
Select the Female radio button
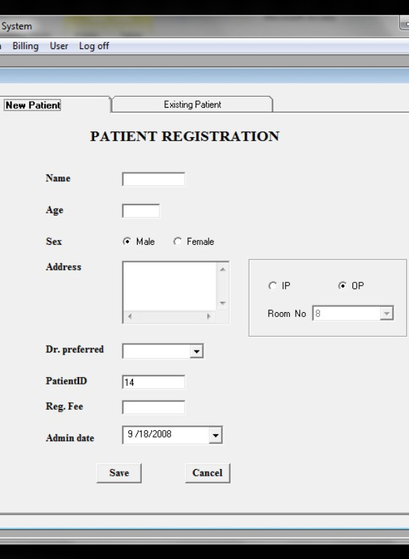pos(178,242)
